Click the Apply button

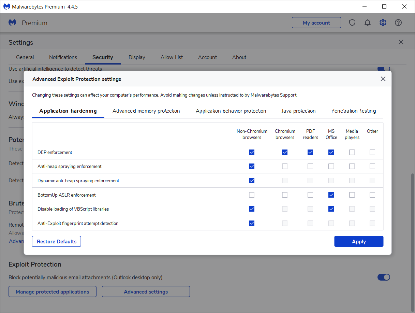point(359,241)
